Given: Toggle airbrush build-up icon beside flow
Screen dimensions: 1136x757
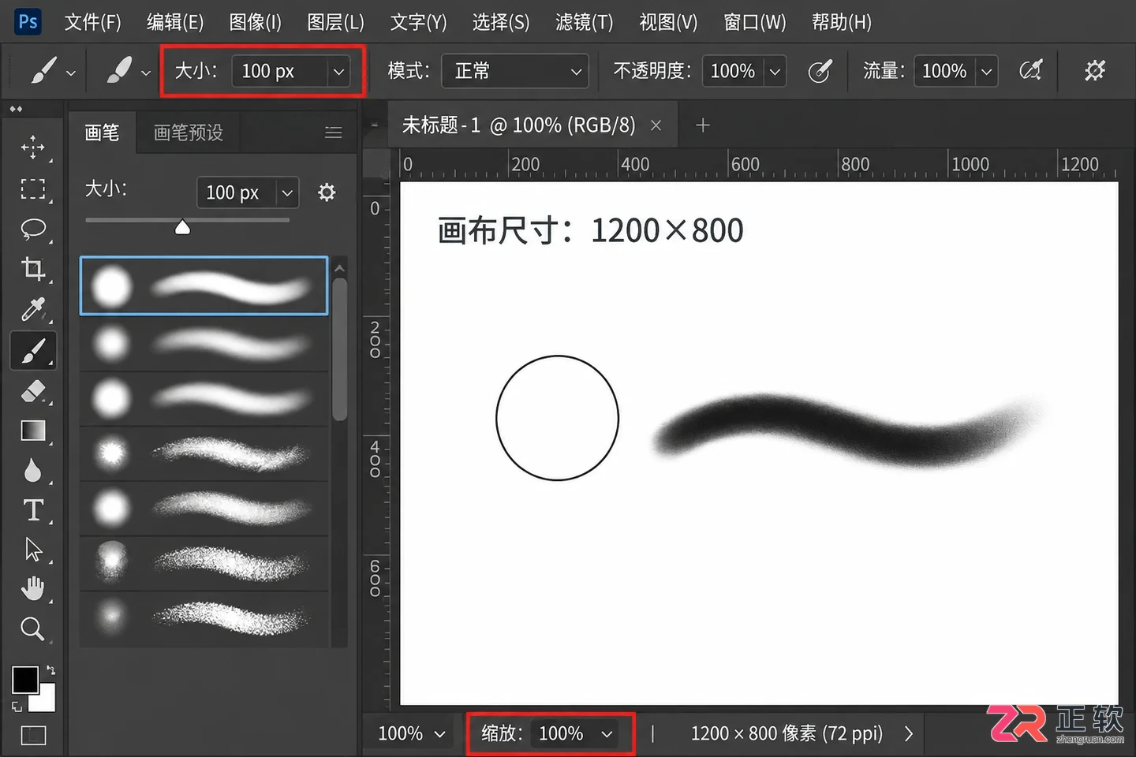Looking at the screenshot, I should coord(1030,71).
